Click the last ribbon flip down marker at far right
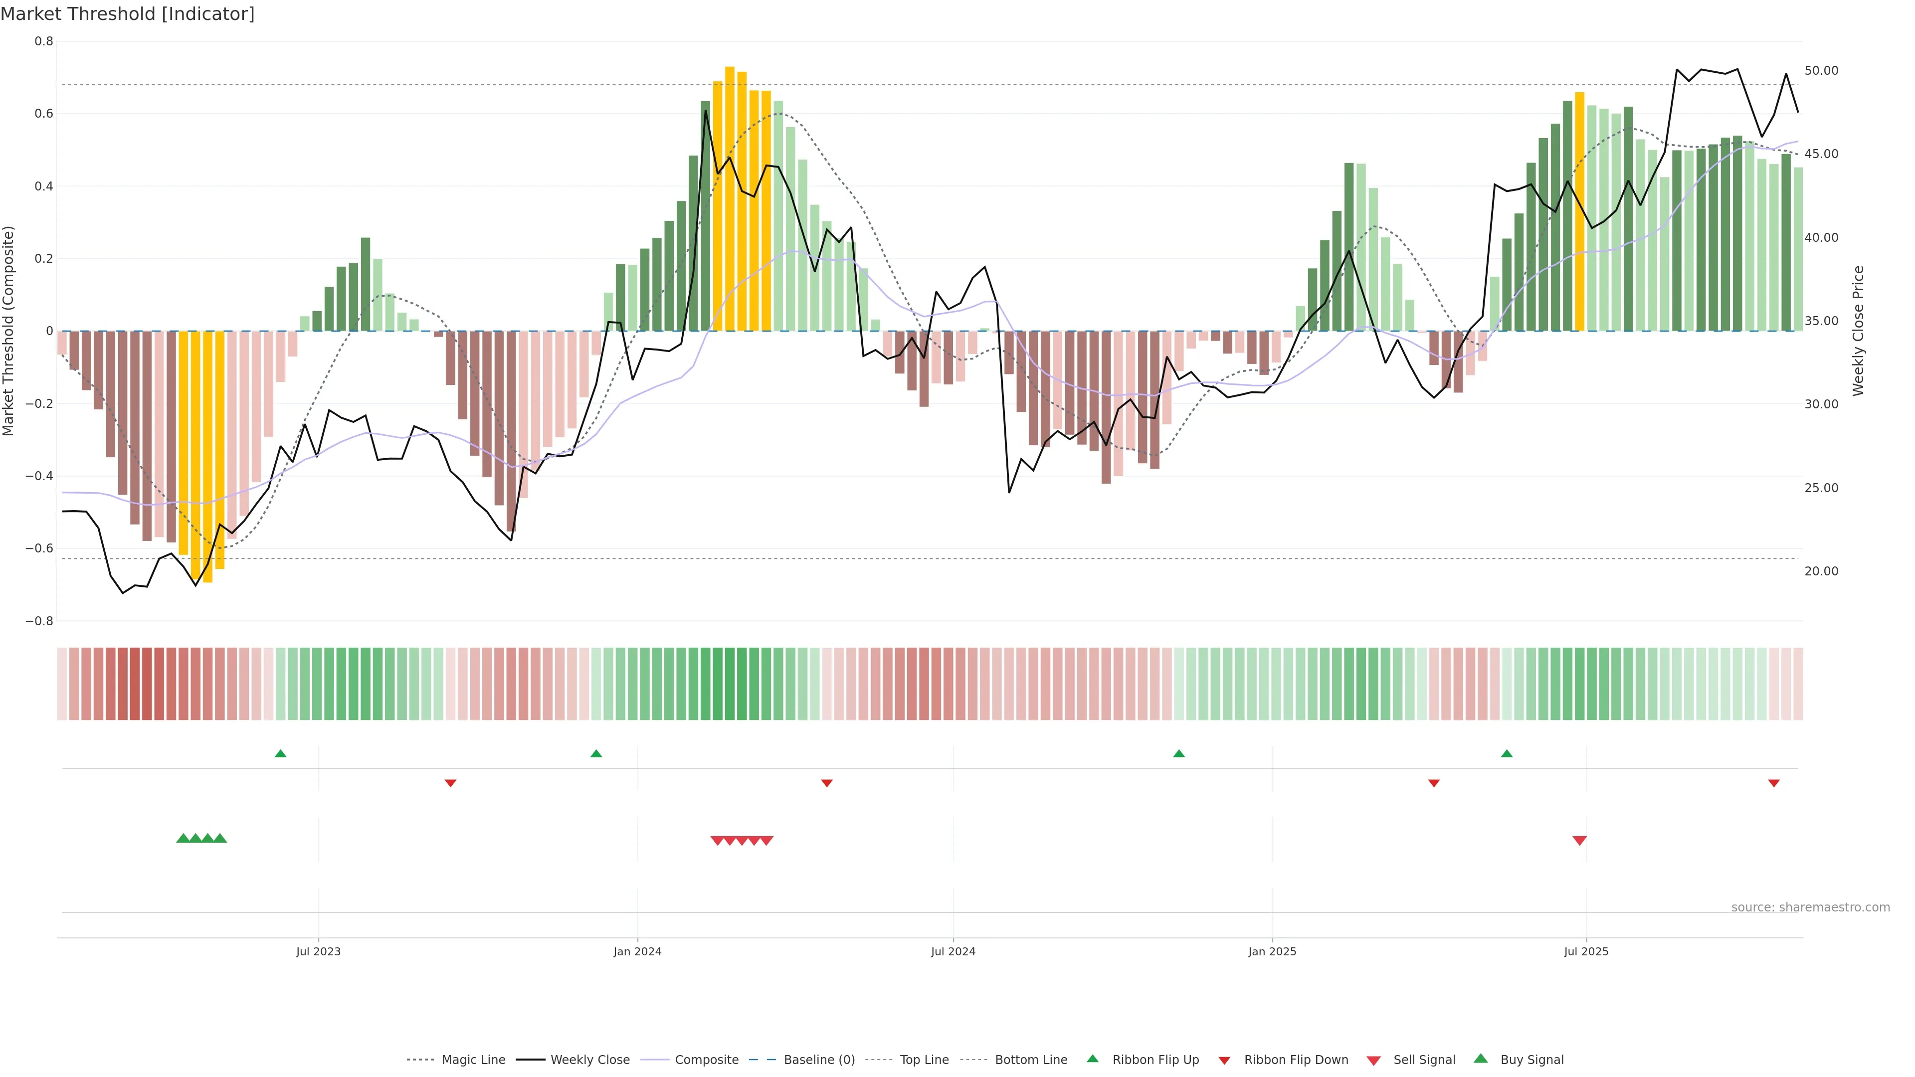 click(x=1774, y=783)
